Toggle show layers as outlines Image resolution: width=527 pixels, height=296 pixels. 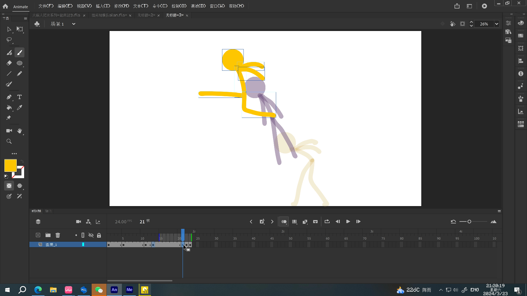coord(83,235)
